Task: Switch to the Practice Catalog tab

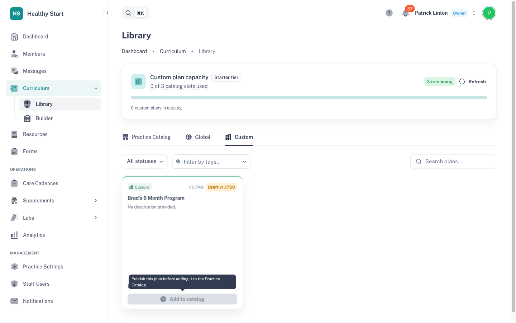Action: click(x=146, y=137)
